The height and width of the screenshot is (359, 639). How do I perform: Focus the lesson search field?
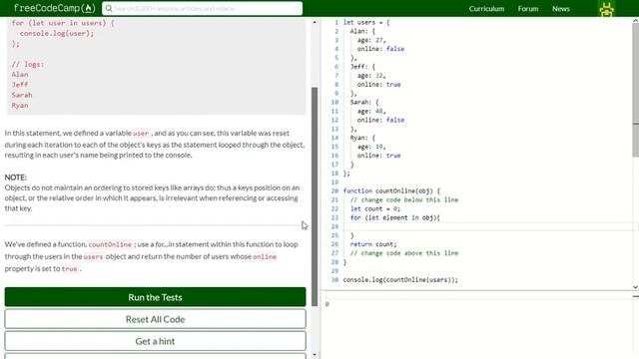pos(202,9)
